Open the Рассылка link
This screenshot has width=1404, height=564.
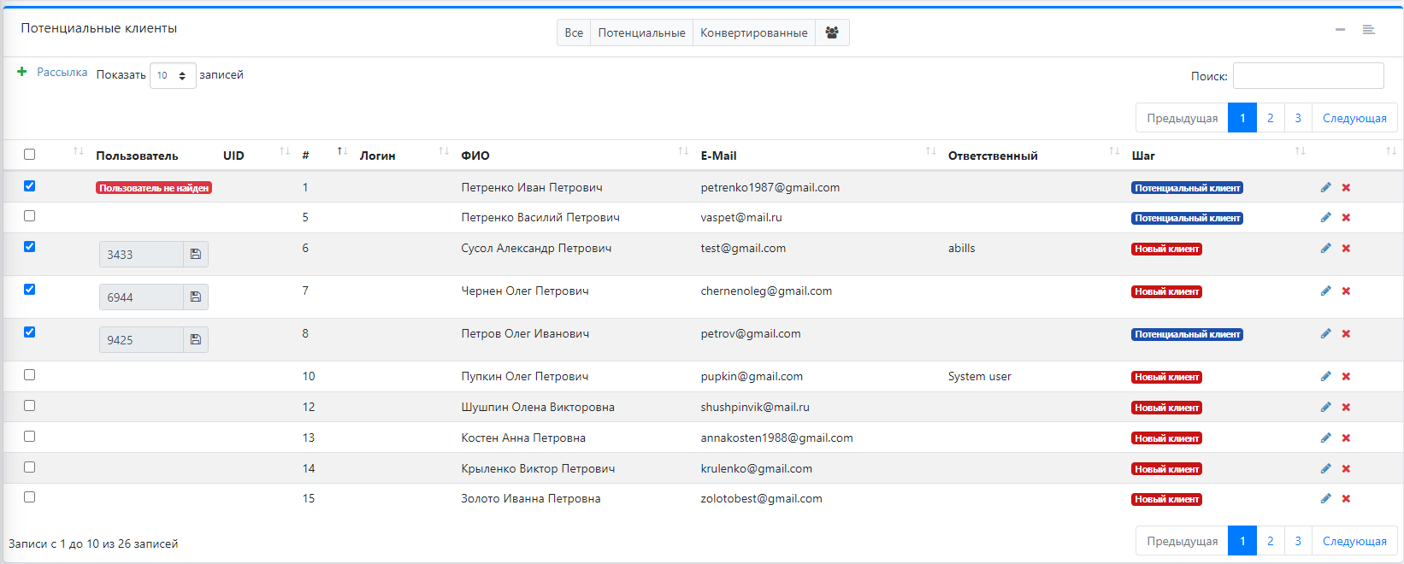pyautogui.click(x=62, y=73)
